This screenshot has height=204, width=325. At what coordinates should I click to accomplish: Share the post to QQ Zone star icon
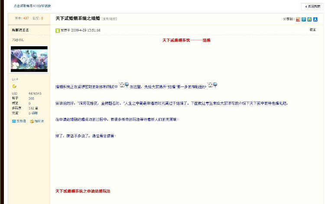coord(309,19)
